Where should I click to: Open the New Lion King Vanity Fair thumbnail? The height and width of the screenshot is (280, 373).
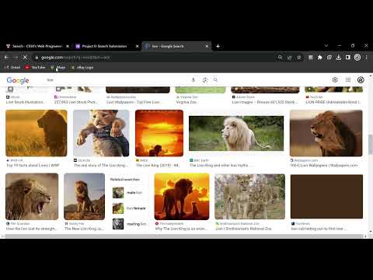(85, 197)
